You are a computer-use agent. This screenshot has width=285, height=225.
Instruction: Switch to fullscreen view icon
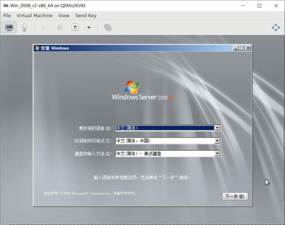275,27
